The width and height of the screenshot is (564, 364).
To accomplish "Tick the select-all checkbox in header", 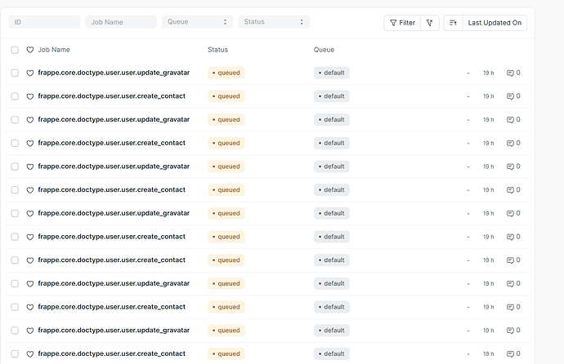I will (x=15, y=50).
